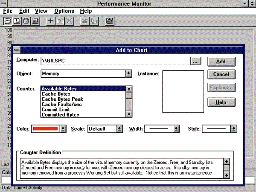Click the Help button in dialog
Screen dimensions: 256x192
[x=221, y=102]
